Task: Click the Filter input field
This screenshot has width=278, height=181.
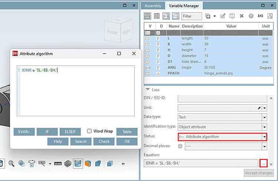Action: [192, 16]
